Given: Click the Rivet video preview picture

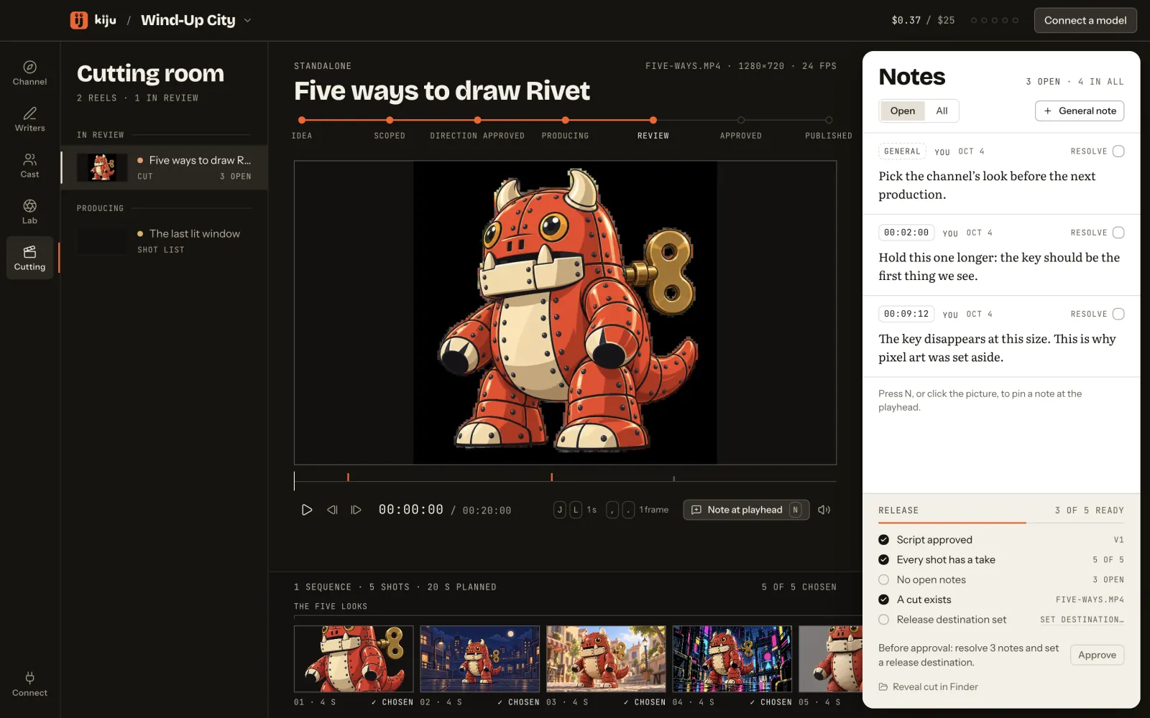Looking at the screenshot, I should 565,312.
